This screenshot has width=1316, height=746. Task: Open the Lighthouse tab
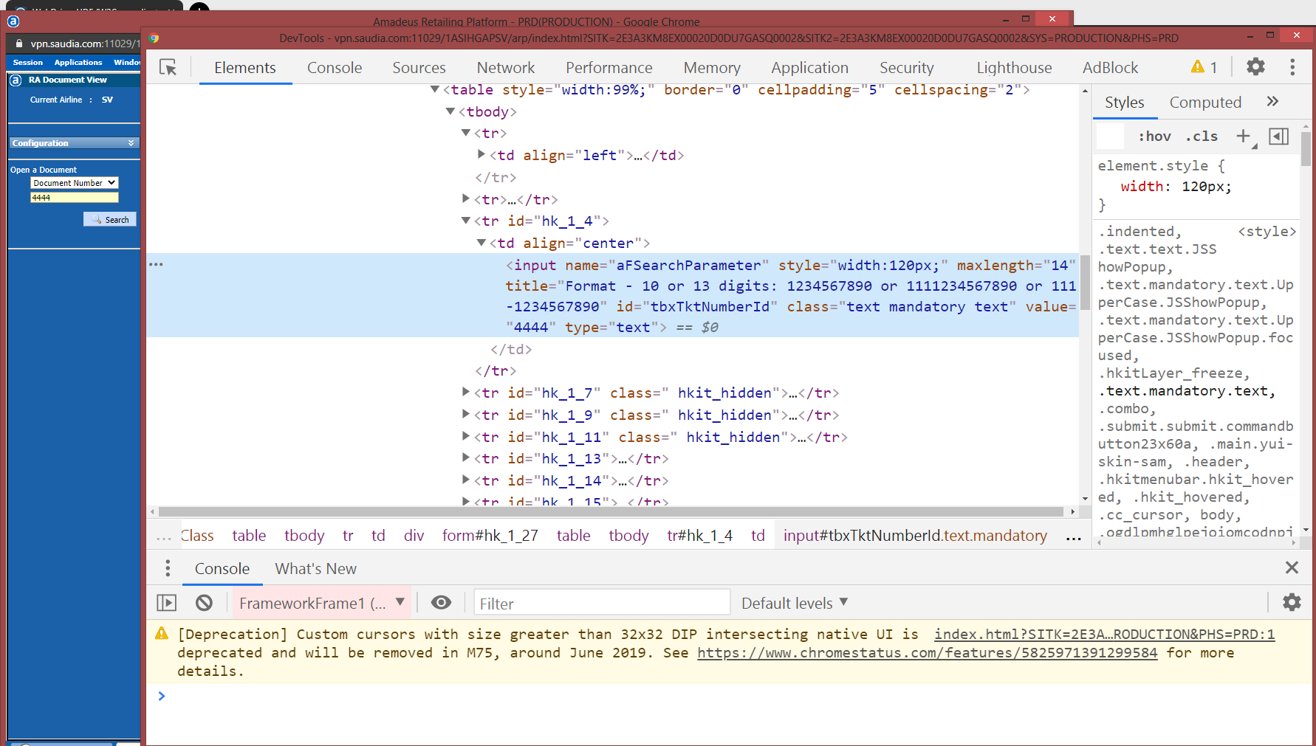1014,67
